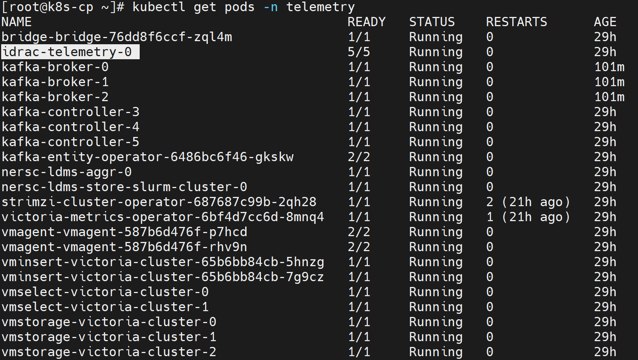This screenshot has width=638, height=360.
Task: Click the kubectl get pods command text
Action: click(x=194, y=7)
